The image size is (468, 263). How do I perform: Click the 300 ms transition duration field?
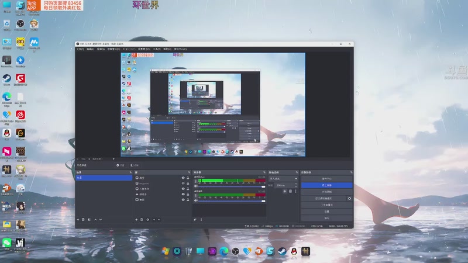pyautogui.click(x=284, y=185)
